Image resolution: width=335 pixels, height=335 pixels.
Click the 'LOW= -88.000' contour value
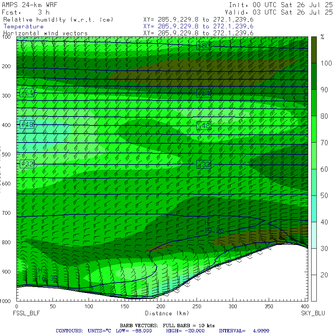click(134, 331)
